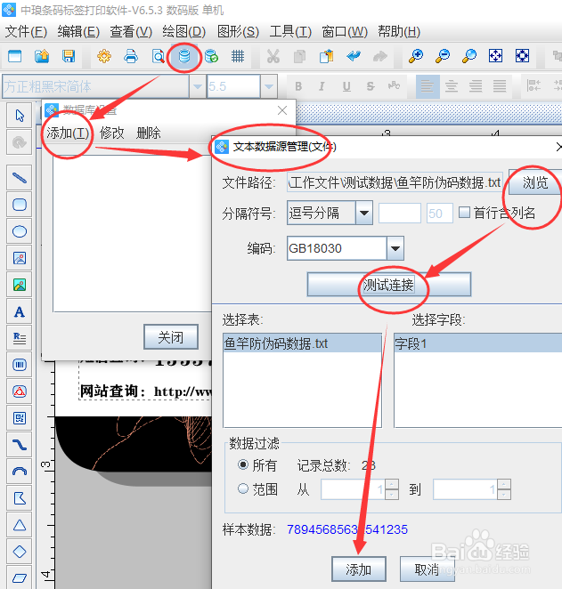Open the 文件(F) menu
The image size is (562, 589).
pyautogui.click(x=27, y=31)
